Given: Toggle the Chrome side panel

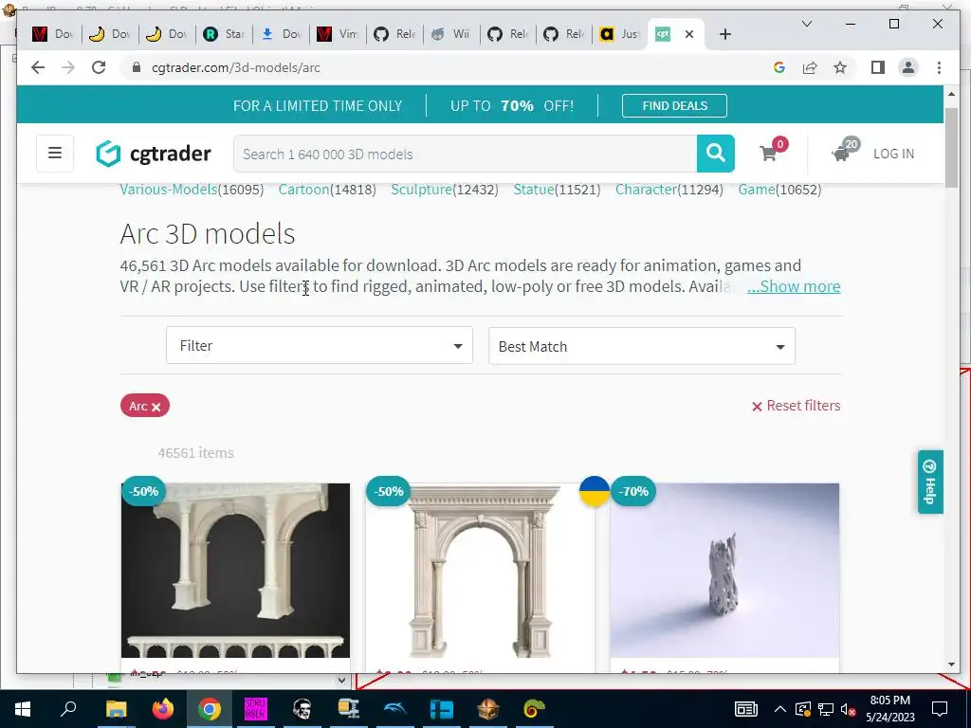Looking at the screenshot, I should pos(877,67).
